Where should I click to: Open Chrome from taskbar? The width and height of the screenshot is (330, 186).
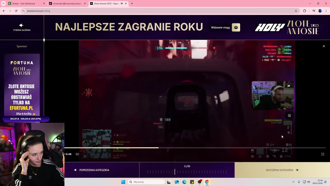click(x=207, y=182)
